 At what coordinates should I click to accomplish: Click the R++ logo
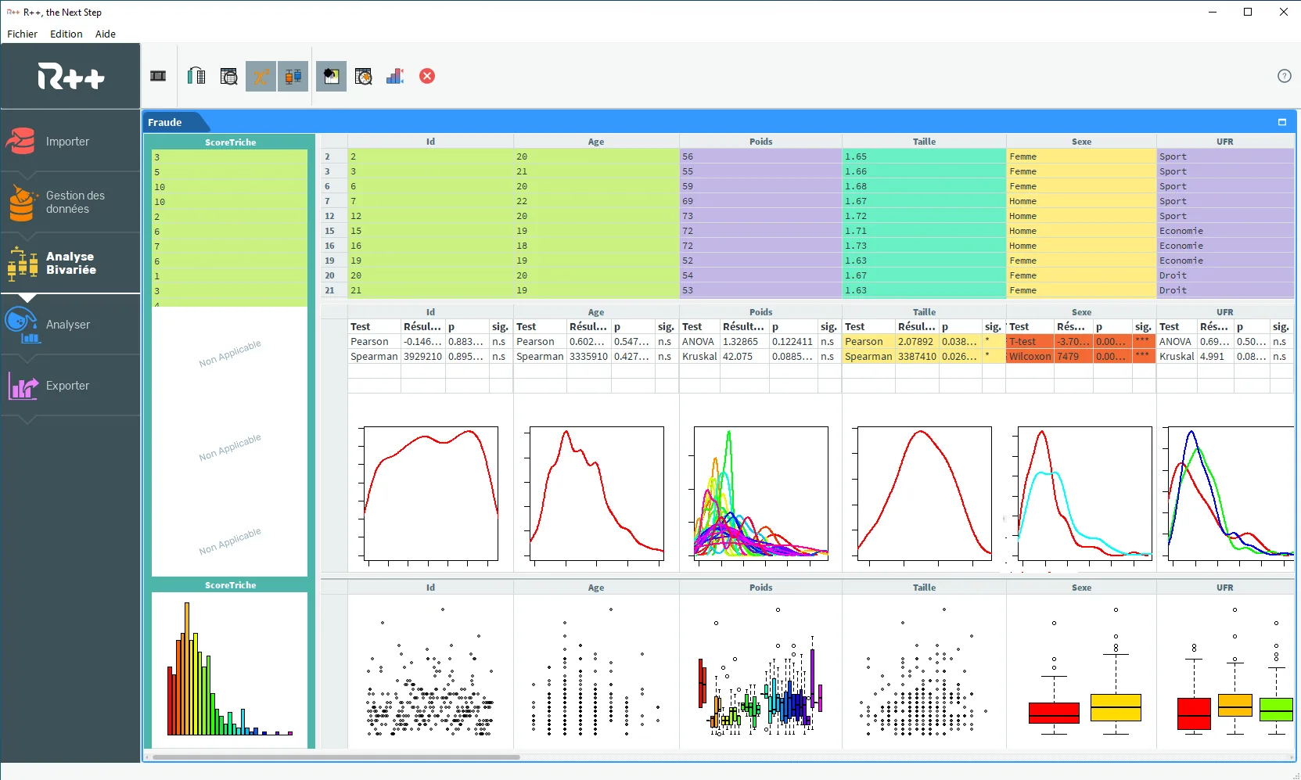tap(70, 77)
